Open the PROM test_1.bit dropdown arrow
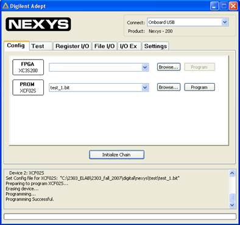Image resolution: width=240 pixels, height=225 pixels. tap(145, 87)
